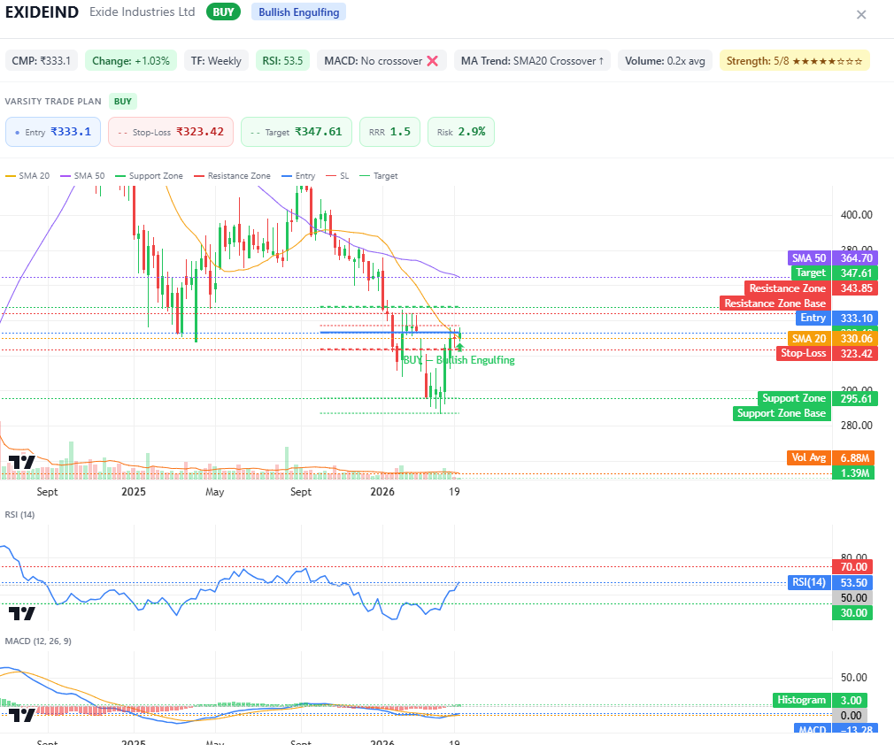The image size is (894, 745).
Task: Open the TF: Weekly timeframe selector
Action: pos(215,60)
